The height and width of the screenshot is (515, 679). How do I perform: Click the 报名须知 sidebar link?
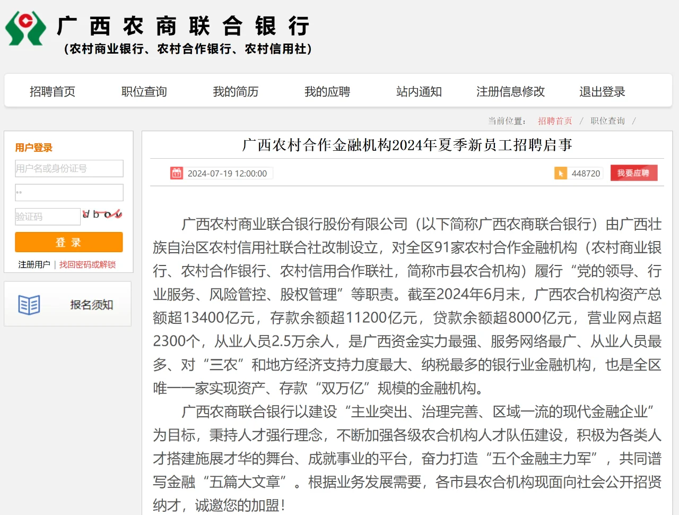(91, 305)
